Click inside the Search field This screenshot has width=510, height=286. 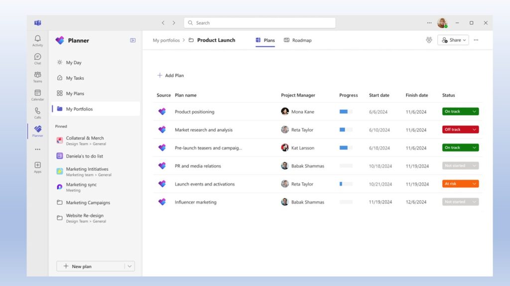[259, 23]
